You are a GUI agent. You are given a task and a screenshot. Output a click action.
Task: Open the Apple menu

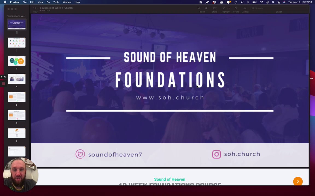[5, 2]
